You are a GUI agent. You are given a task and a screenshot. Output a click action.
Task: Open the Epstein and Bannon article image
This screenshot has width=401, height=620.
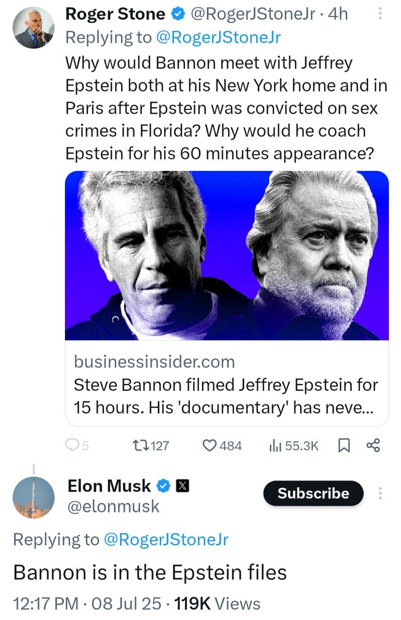(227, 255)
